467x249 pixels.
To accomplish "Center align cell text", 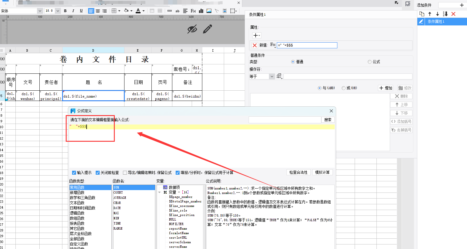I will (x=98, y=11).
